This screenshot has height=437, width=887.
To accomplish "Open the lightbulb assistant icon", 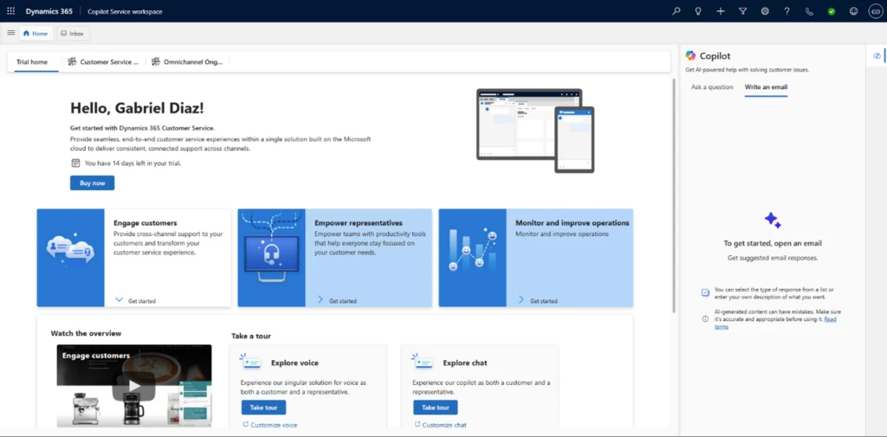I will point(698,11).
